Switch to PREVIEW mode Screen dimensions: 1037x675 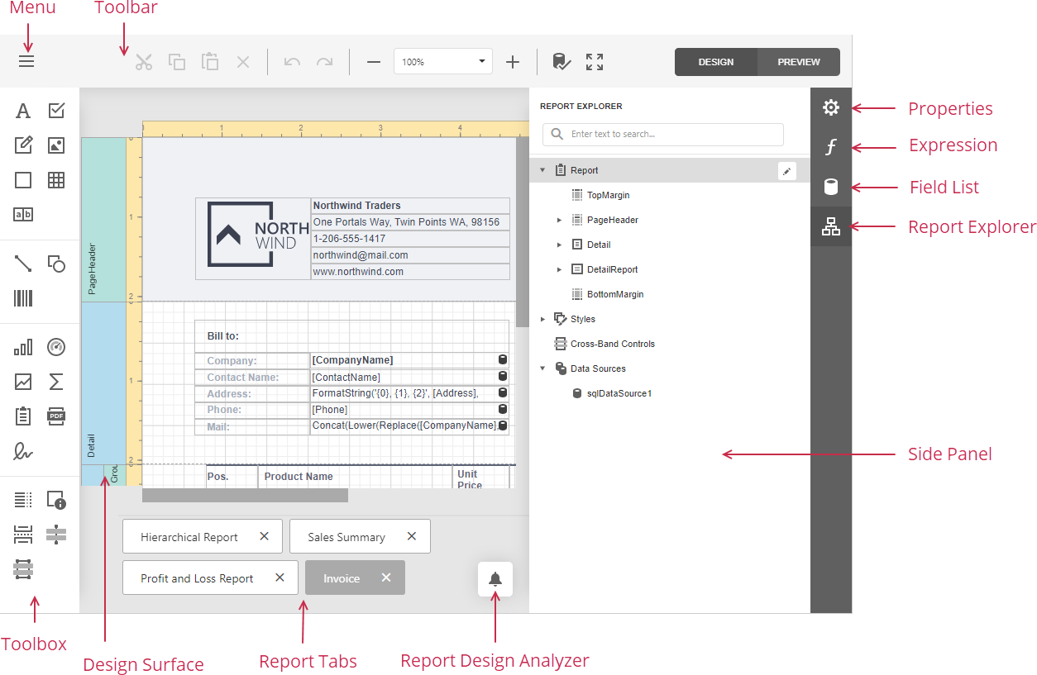[x=798, y=62]
